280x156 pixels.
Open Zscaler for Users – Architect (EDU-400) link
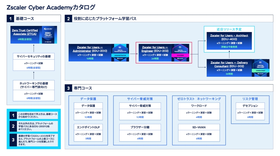tap(229, 37)
